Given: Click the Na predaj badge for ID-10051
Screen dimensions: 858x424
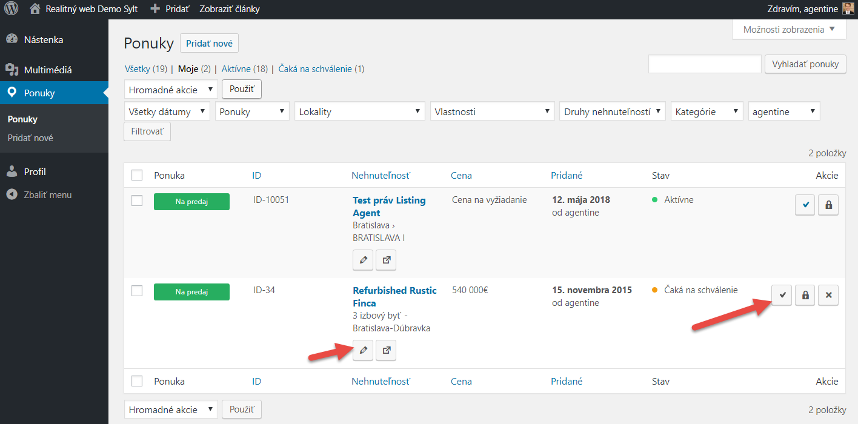Looking at the screenshot, I should click(x=191, y=202).
